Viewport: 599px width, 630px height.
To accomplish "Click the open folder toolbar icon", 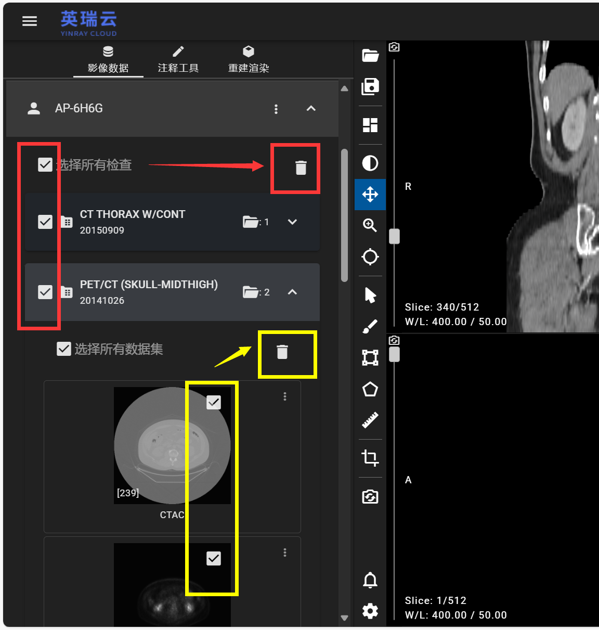I will click(370, 55).
